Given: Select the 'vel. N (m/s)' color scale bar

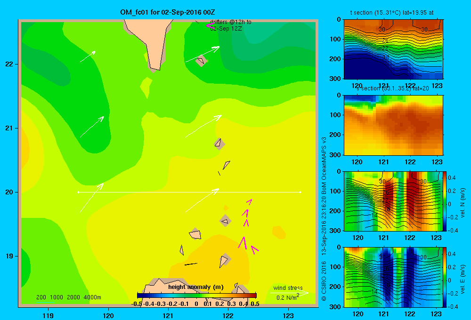Looking at the screenshot, I should coord(445,201).
